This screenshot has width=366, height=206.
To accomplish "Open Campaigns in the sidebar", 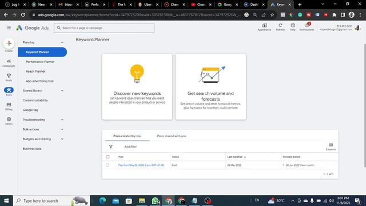I will pos(9,63).
